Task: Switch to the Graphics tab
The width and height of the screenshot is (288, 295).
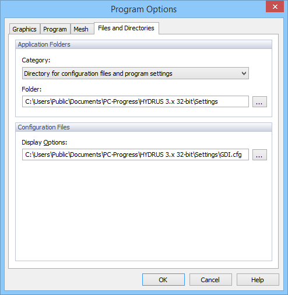Action: 24,29
